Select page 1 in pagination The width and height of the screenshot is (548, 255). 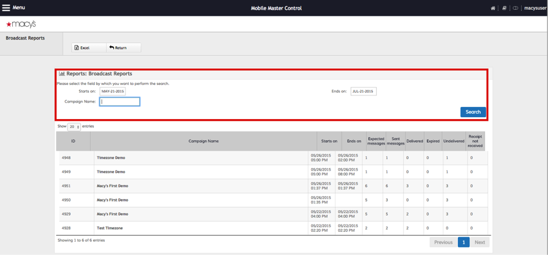[x=463, y=242]
